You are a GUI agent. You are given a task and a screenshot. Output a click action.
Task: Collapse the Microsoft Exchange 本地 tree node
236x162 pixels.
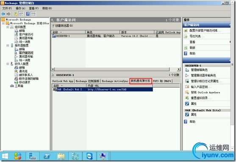[x=3, y=23]
